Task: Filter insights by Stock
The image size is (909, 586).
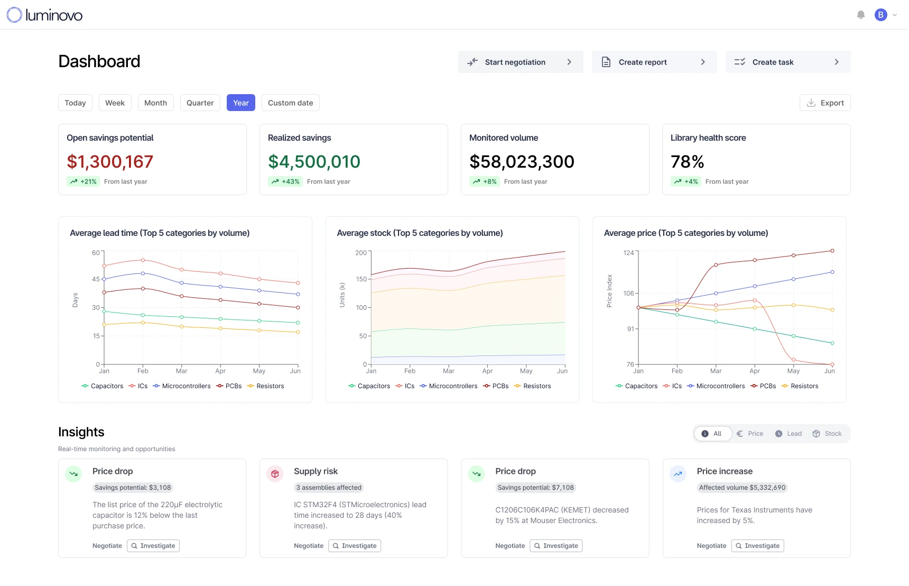Action: coord(827,434)
